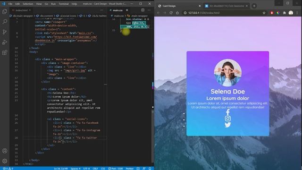302x170 pixels.
Task: Open the Run and Debug view
Action: click(x=5, y=42)
